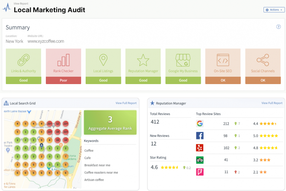Select the Rank Checker bar chart icon
This screenshot has width=286, height=191.
pyautogui.click(x=63, y=60)
